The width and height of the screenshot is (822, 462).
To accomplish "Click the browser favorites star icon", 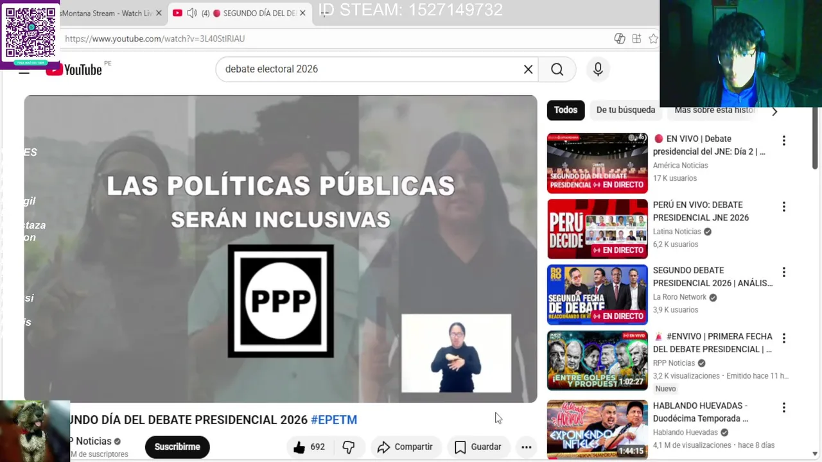I will (x=653, y=38).
